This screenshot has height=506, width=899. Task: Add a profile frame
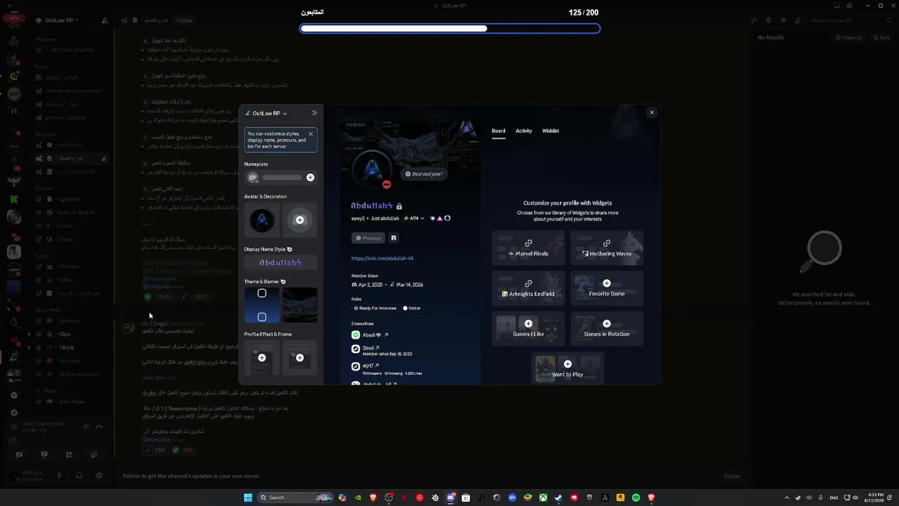[300, 358]
